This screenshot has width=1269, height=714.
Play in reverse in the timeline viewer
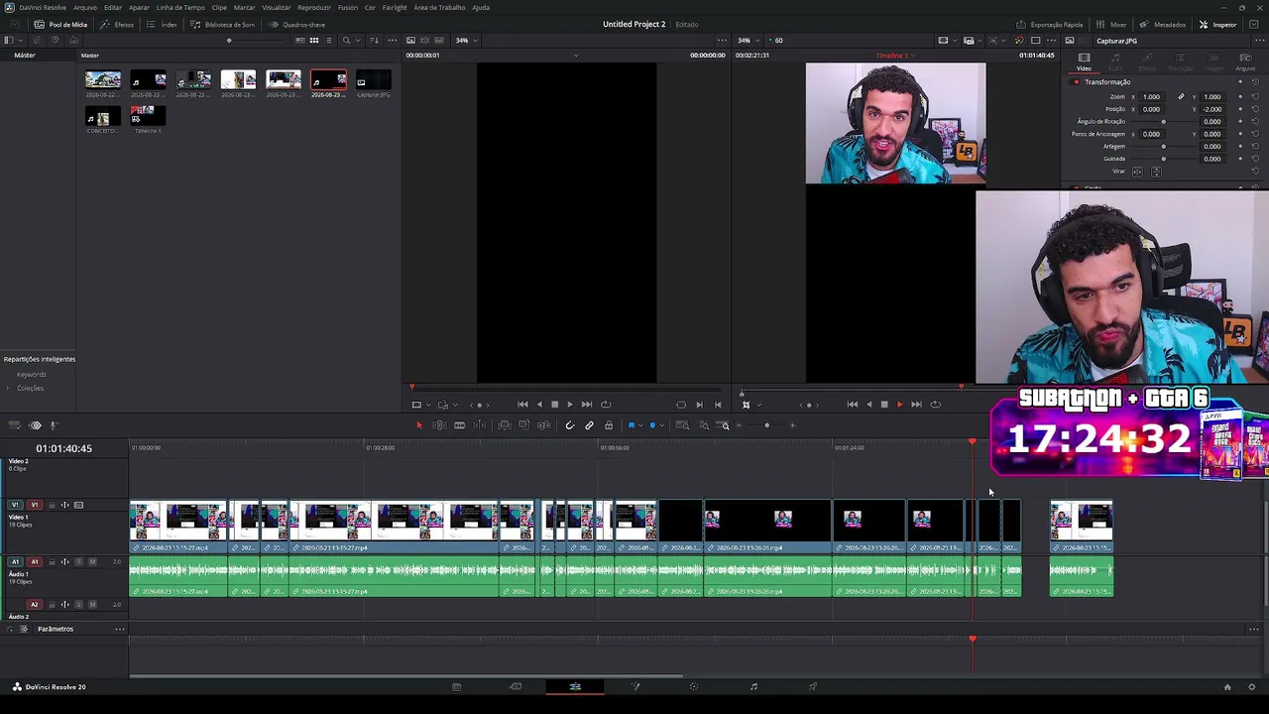pyautogui.click(x=869, y=405)
